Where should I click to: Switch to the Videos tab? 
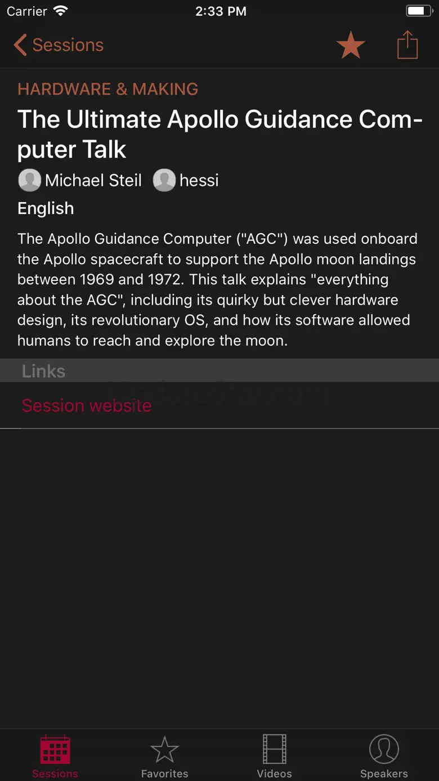[275, 756]
